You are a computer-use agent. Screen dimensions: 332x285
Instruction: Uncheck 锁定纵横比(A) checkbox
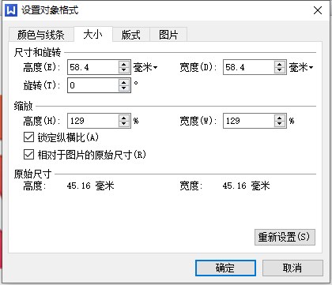point(28,137)
